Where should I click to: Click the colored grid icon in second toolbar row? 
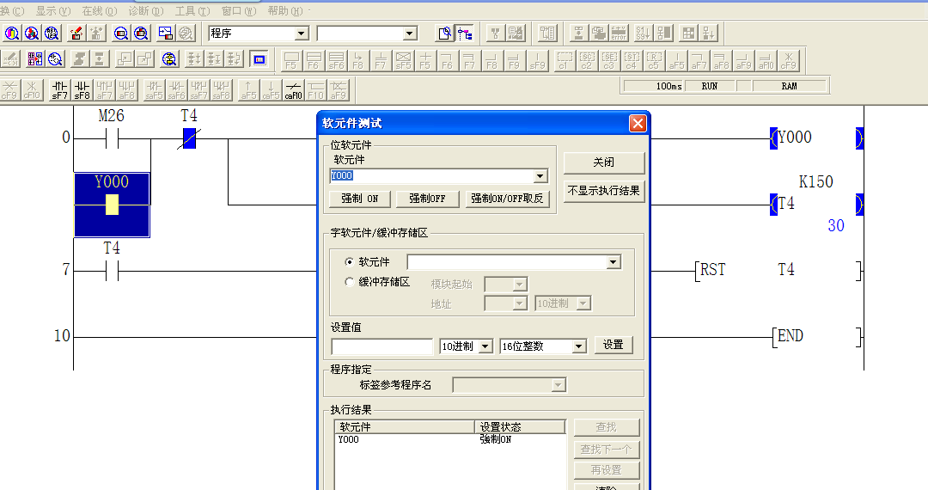point(35,59)
